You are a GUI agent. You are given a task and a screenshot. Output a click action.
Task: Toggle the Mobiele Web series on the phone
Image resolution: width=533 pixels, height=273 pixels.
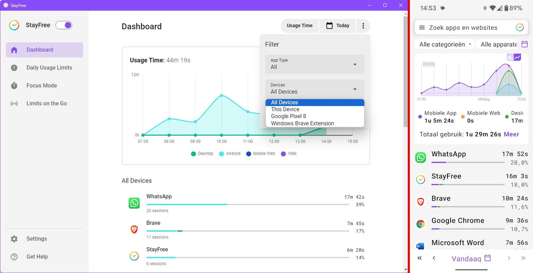[x=481, y=117]
